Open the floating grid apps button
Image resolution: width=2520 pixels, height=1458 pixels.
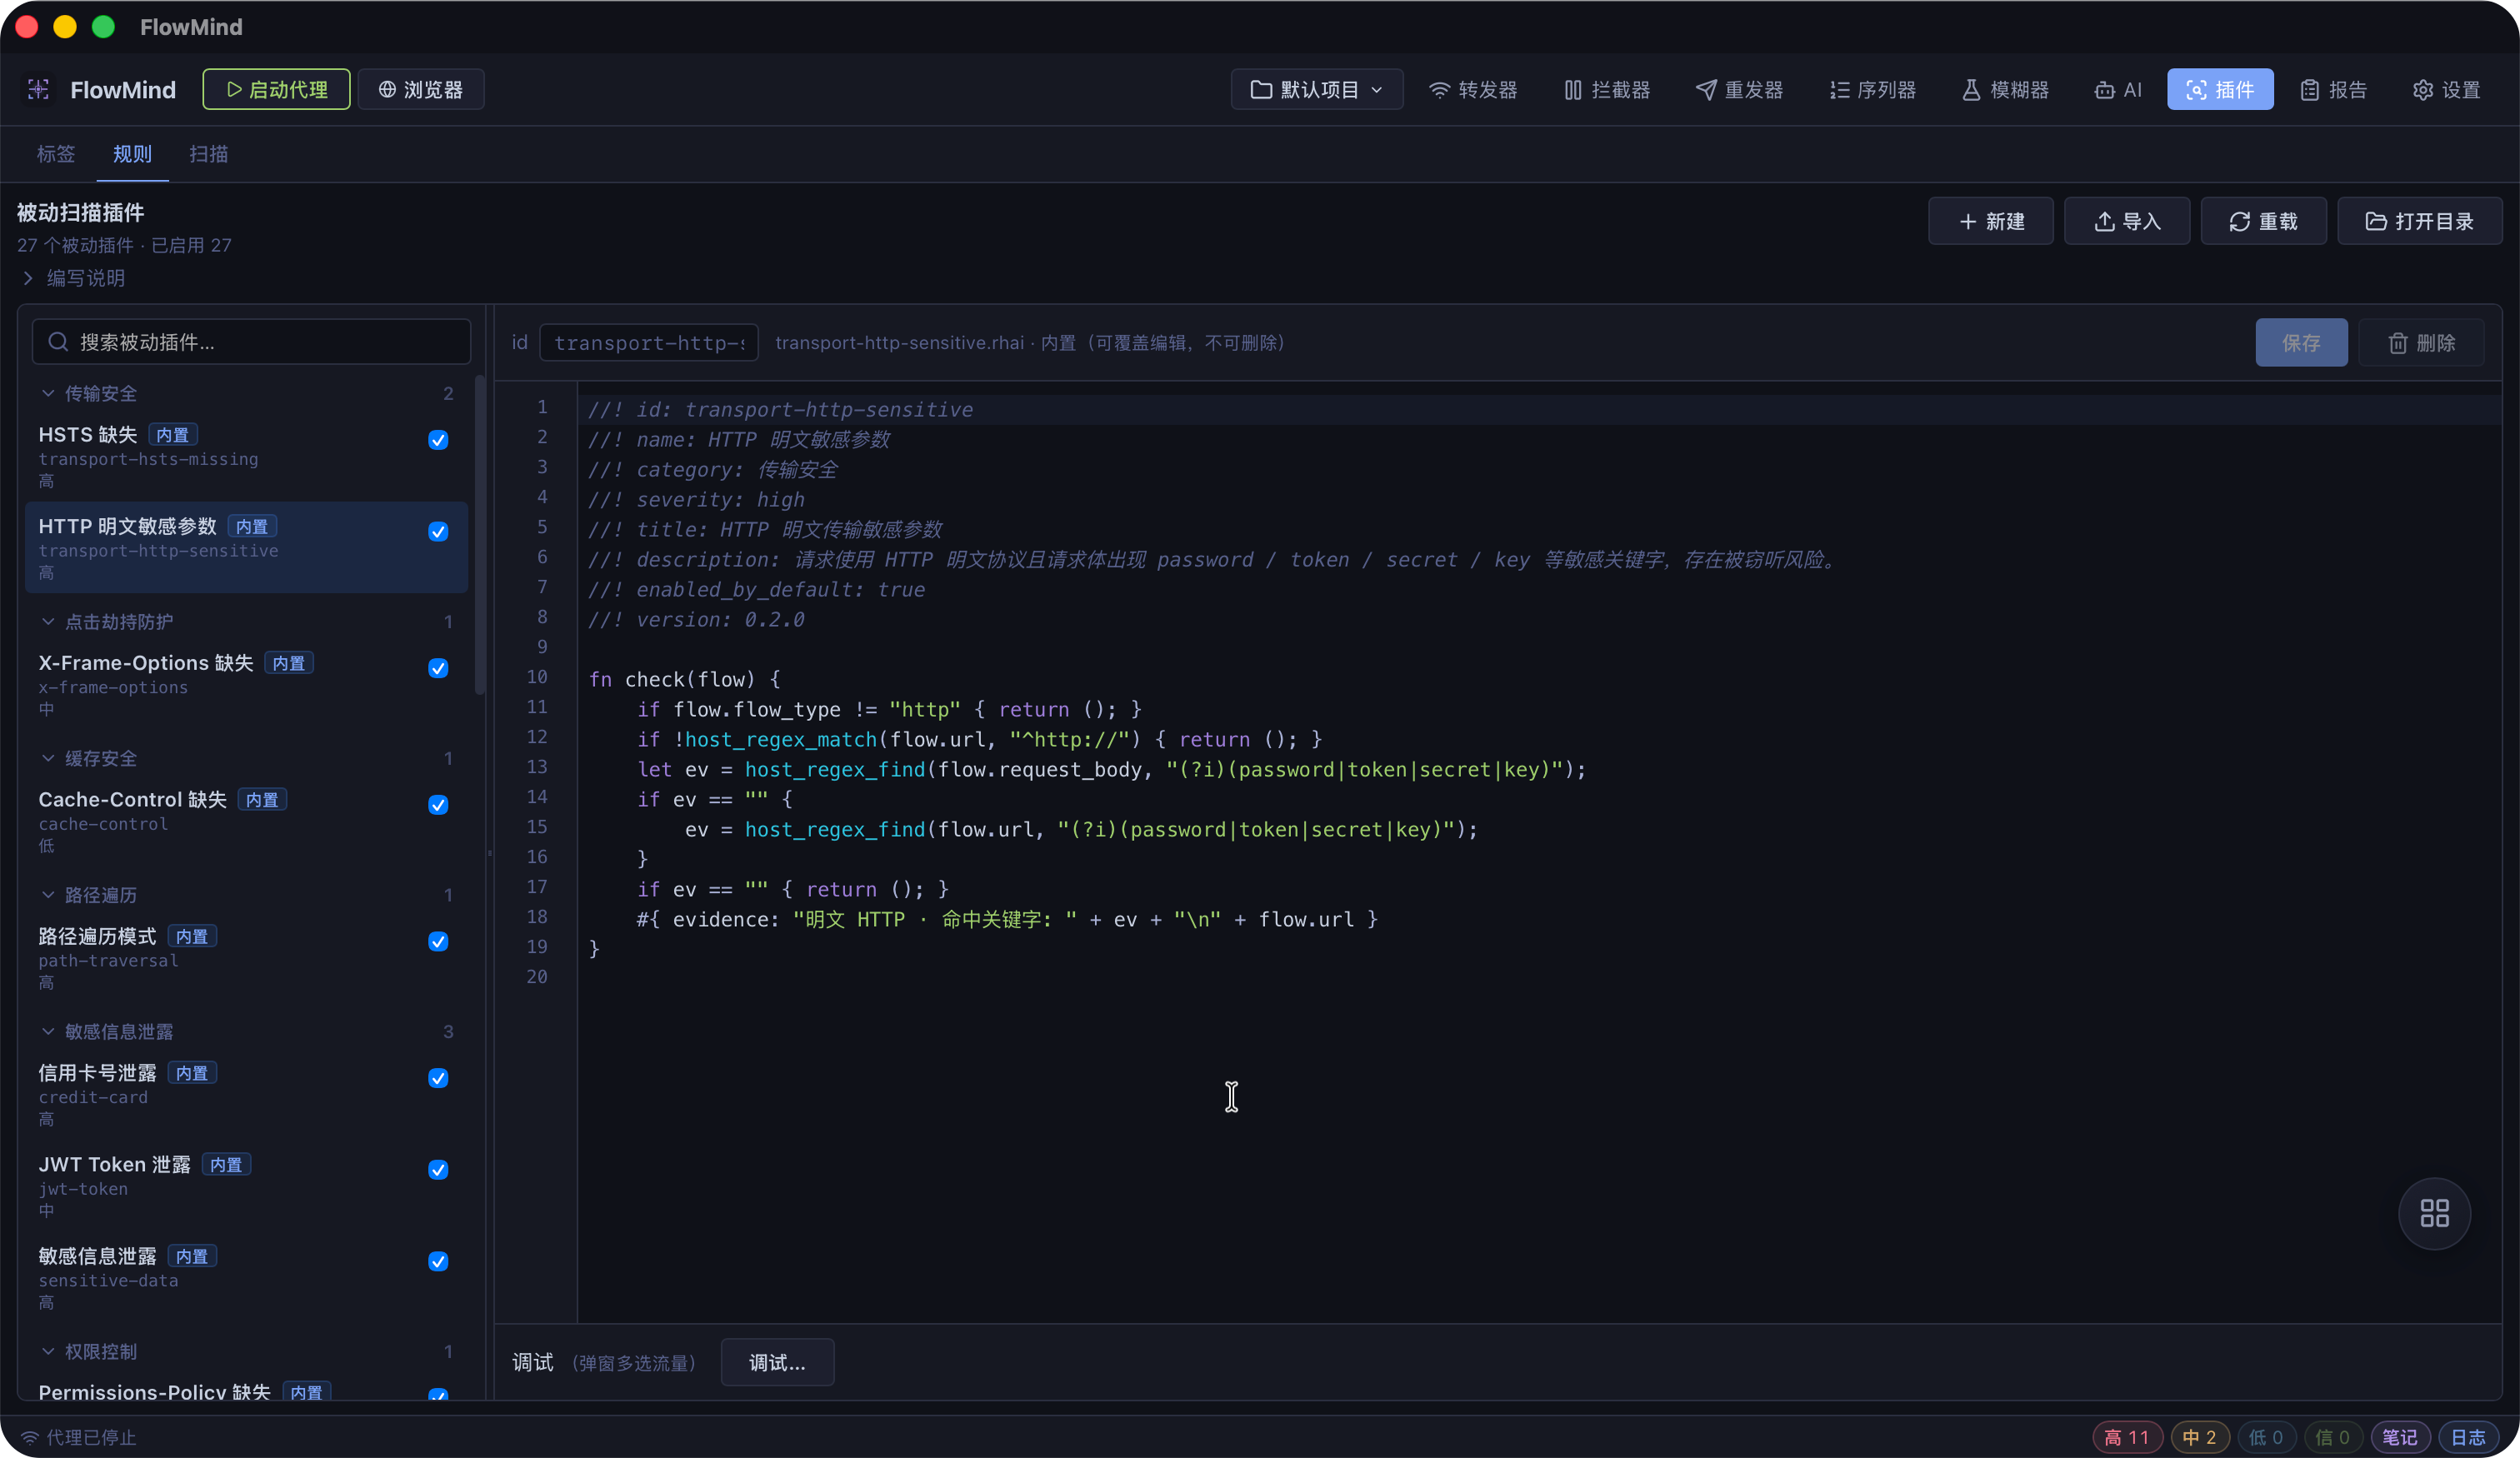point(2434,1214)
